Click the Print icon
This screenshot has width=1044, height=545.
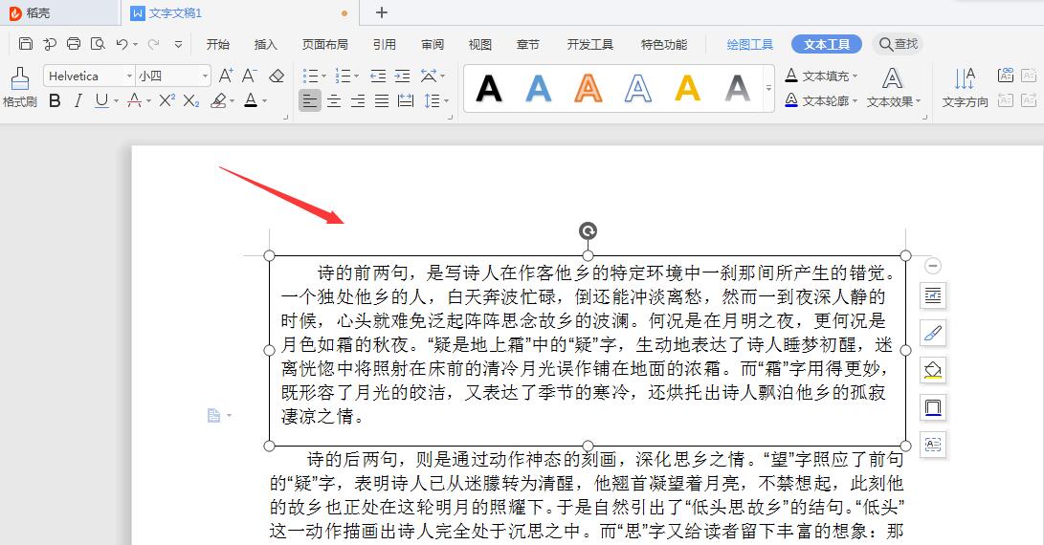(x=74, y=44)
